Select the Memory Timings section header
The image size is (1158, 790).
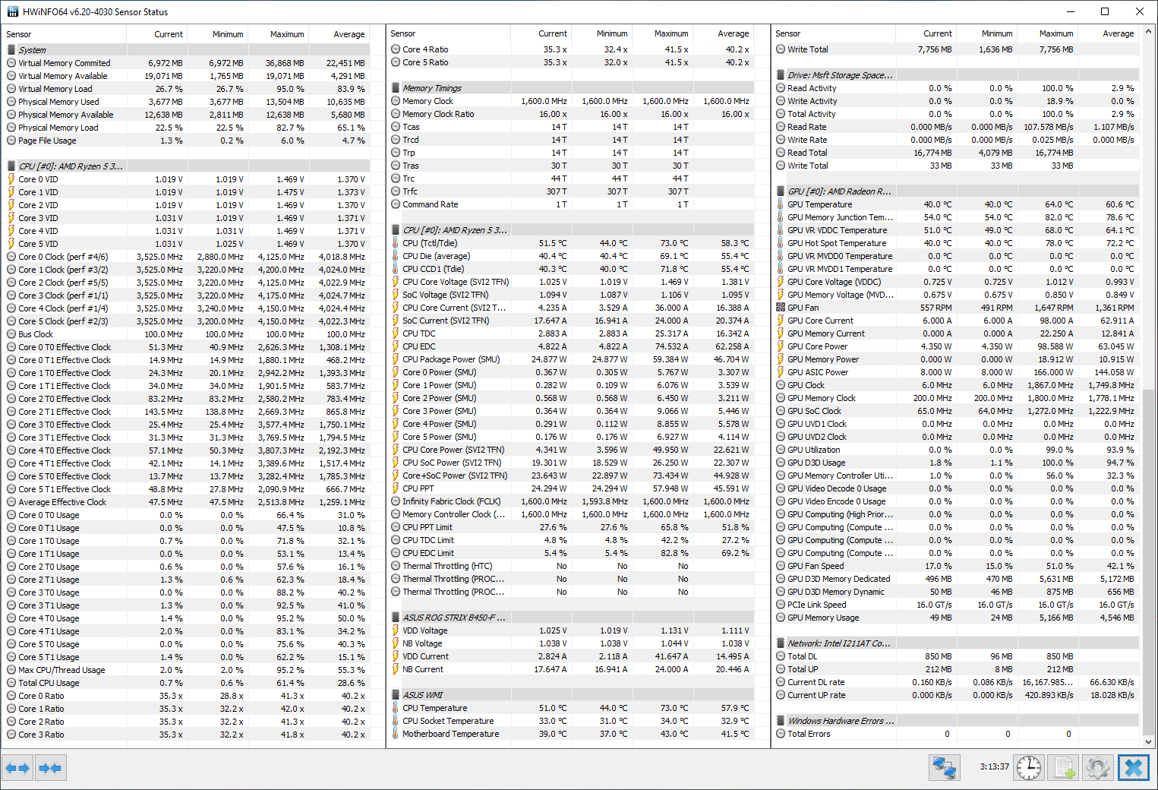(x=431, y=88)
